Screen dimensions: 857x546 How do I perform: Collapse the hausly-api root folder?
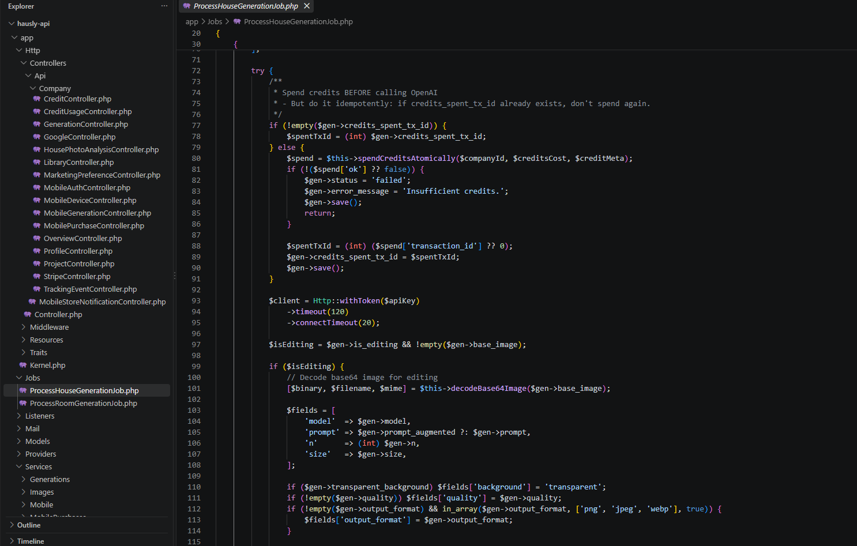click(12, 24)
